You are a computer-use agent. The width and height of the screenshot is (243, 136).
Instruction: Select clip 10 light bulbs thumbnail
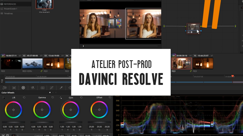click(x=203, y=63)
